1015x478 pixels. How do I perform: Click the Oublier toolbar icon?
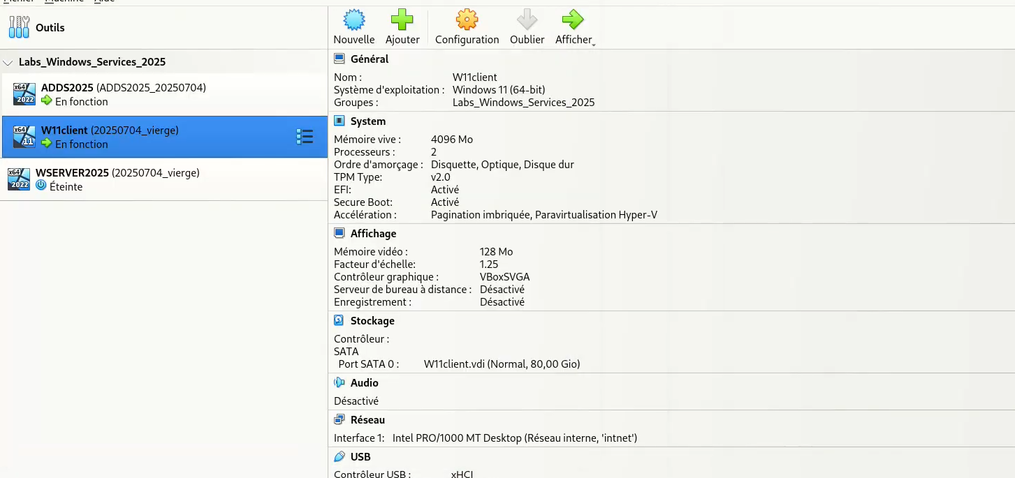tap(526, 22)
